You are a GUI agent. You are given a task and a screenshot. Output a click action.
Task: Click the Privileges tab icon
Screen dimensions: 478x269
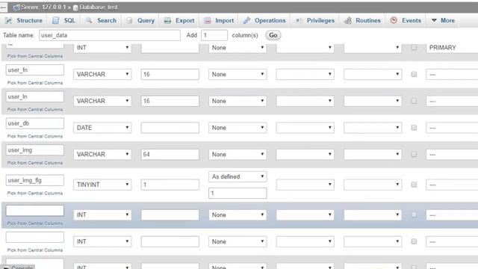299,20
